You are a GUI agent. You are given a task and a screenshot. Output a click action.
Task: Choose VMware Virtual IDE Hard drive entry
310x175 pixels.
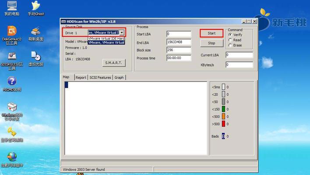tap(106, 38)
